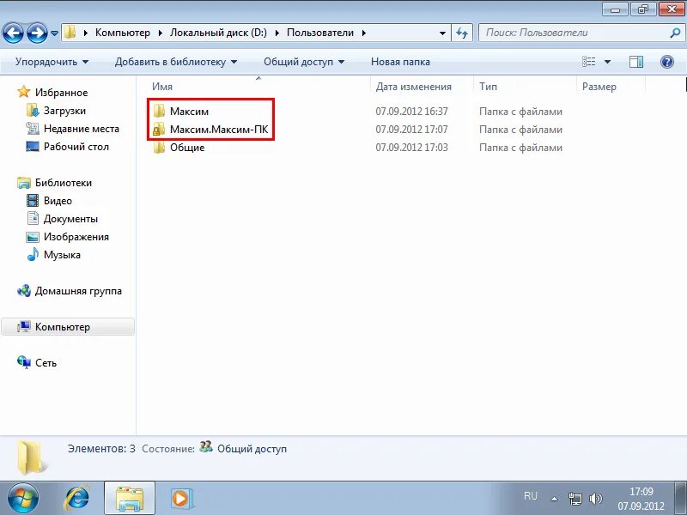Open the Общий доступ toolbar menu

coord(304,62)
